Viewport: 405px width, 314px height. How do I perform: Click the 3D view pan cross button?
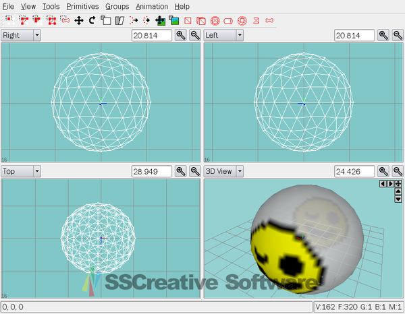click(x=398, y=183)
